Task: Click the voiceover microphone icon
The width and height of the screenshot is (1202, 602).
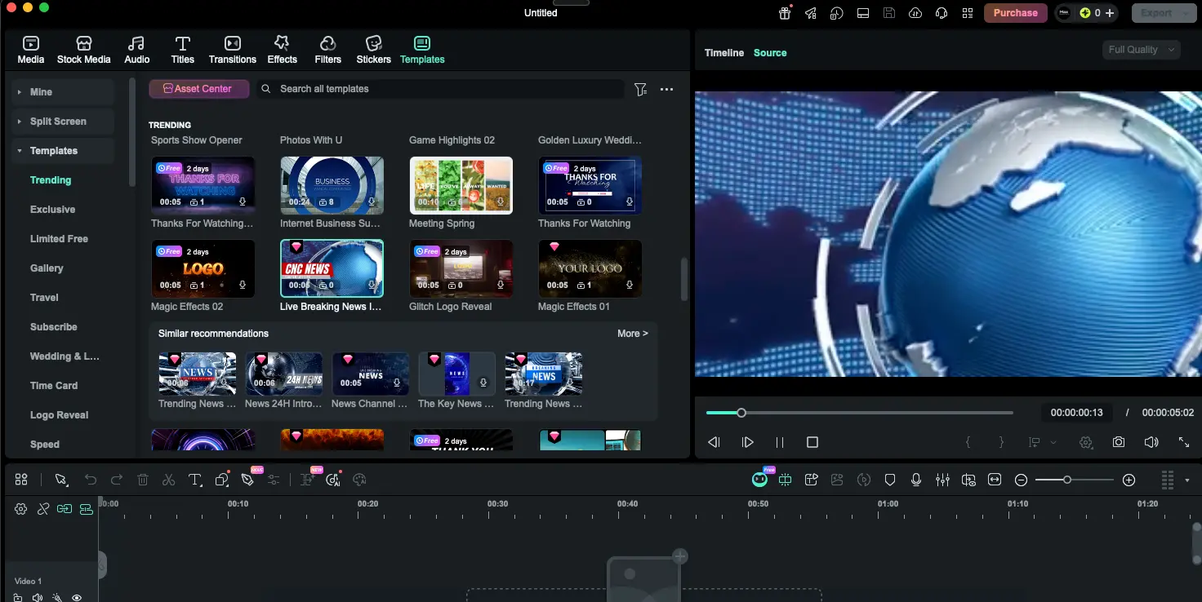Action: [916, 480]
